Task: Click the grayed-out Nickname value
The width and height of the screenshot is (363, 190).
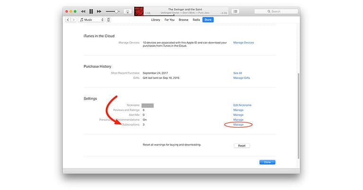Action: (x=147, y=105)
